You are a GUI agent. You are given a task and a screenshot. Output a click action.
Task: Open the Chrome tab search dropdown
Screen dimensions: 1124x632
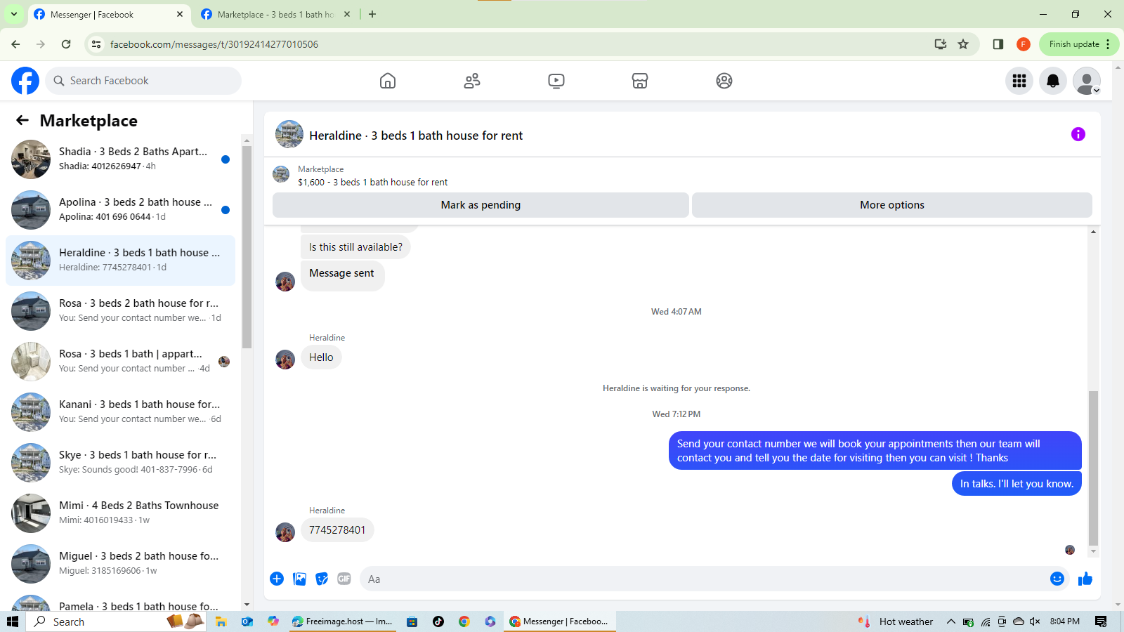pos(14,14)
